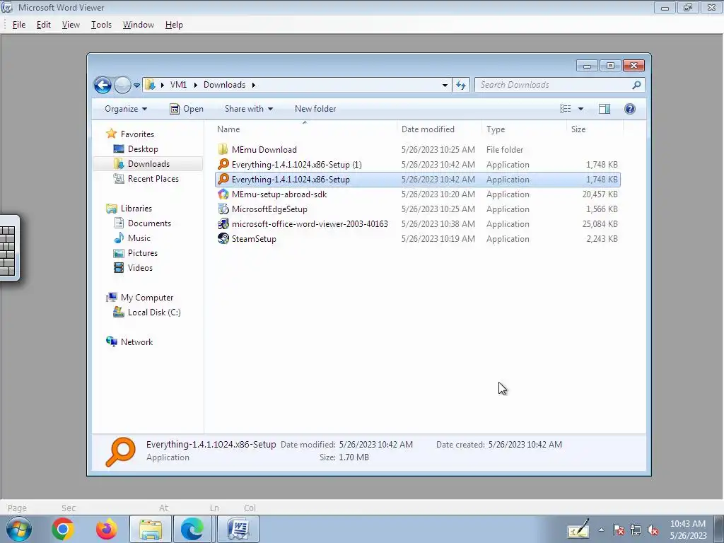Expand the address bar history dropdown
Screen dimensions: 724x543
(445, 86)
